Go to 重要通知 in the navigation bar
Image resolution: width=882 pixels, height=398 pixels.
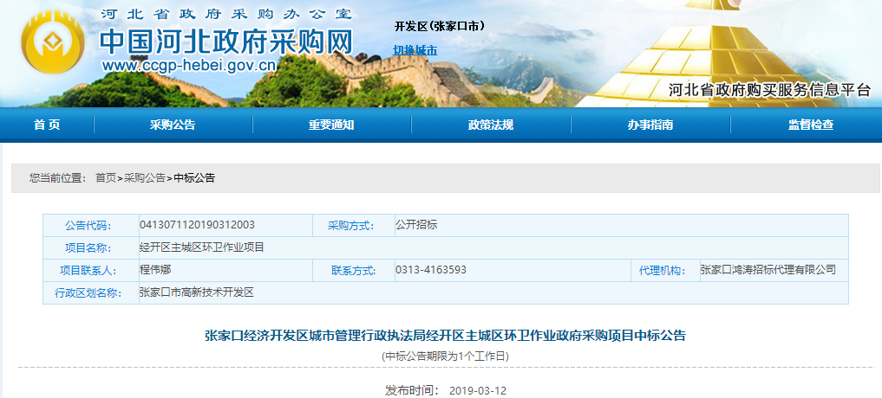coord(331,125)
